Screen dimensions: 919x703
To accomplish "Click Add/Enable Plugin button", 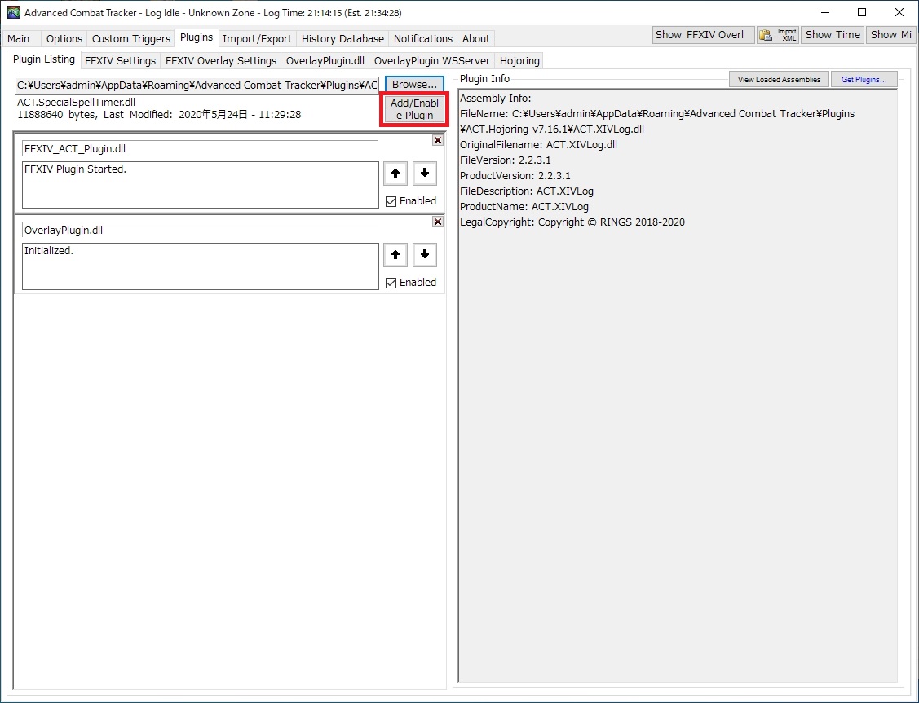I will pyautogui.click(x=414, y=109).
